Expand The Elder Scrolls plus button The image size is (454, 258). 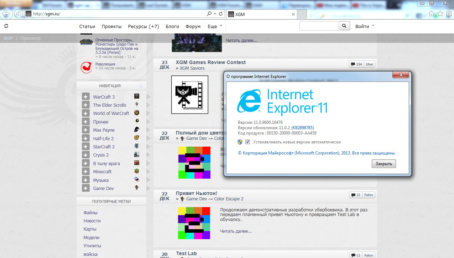85,105
